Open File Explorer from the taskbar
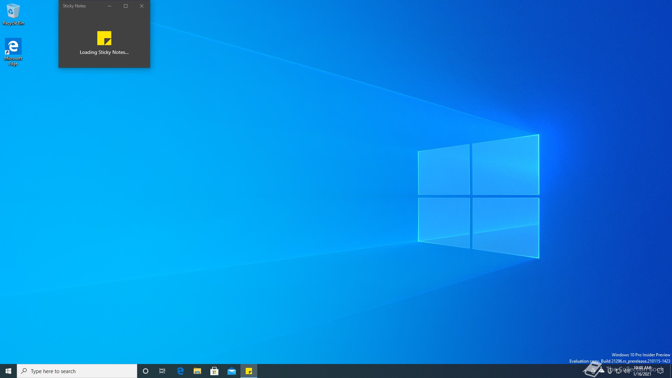 pyautogui.click(x=197, y=371)
